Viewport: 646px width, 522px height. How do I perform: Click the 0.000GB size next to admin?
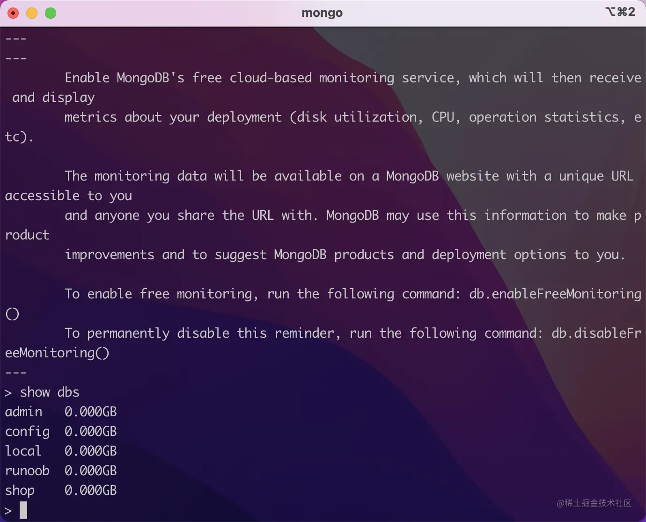pos(91,412)
